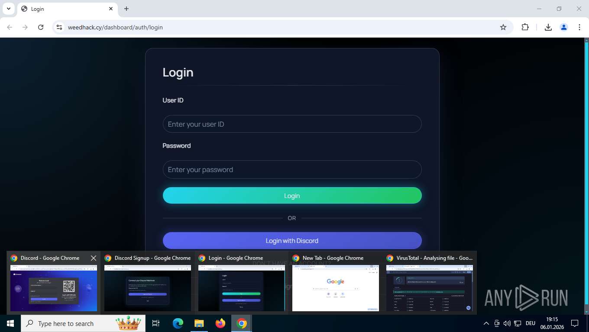Viewport: 589px width, 332px height.
Task: Click the User ID input field
Action: pyautogui.click(x=292, y=124)
